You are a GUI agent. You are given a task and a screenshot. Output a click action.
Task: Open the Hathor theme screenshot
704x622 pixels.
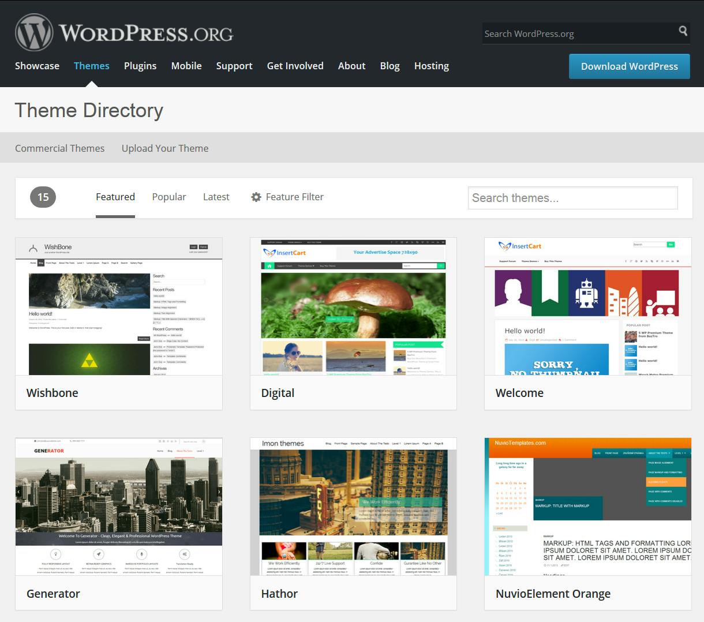click(353, 507)
